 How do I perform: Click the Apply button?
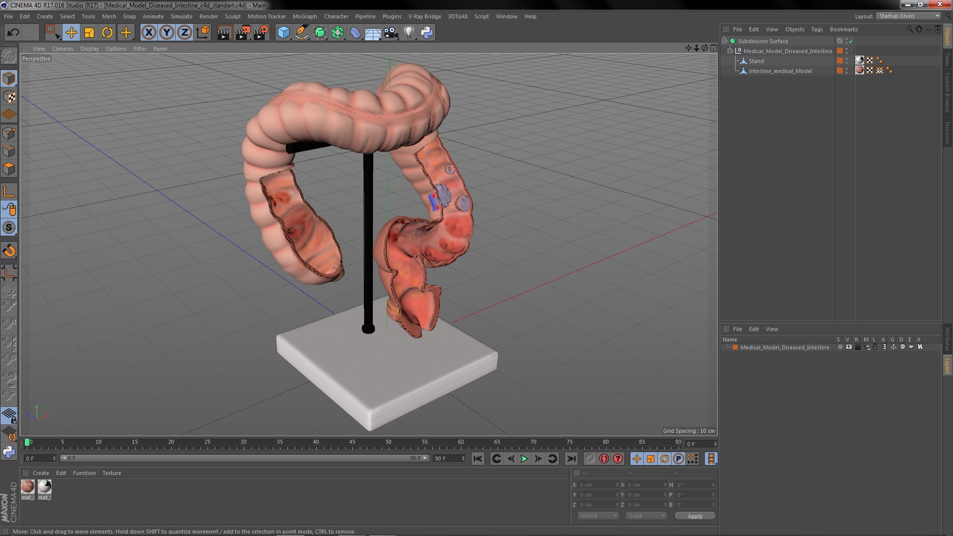pos(694,516)
